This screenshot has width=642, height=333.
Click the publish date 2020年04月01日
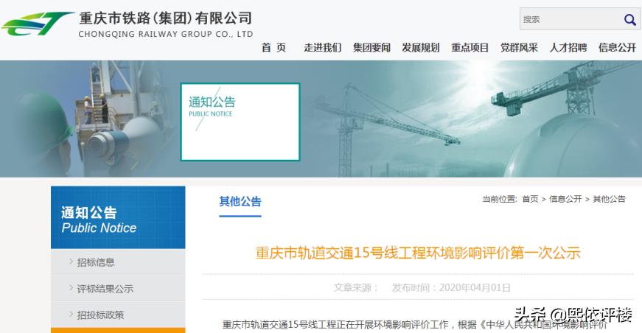click(475, 287)
